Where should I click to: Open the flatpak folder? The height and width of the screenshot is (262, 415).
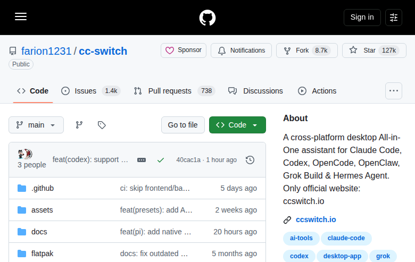point(43,253)
